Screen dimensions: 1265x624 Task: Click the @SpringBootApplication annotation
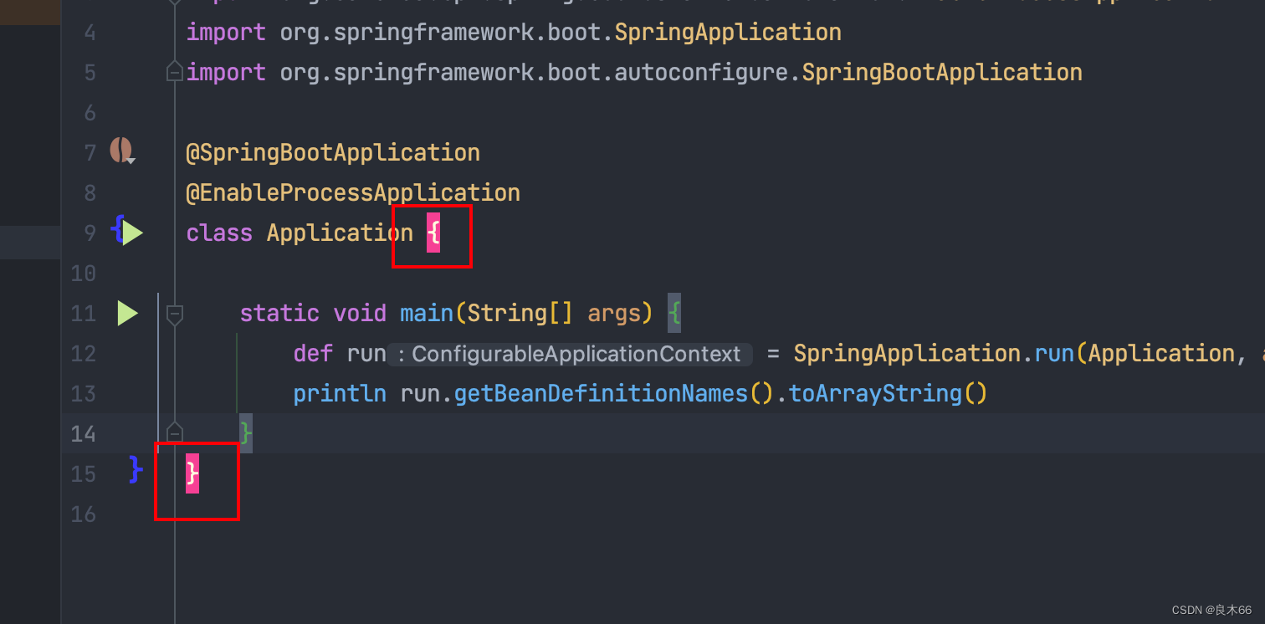333,152
